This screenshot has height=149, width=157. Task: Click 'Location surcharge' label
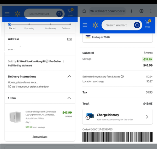(93, 81)
